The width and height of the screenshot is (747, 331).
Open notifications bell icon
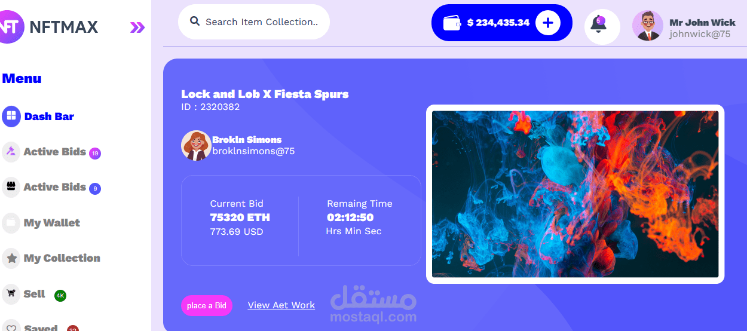tap(598, 24)
